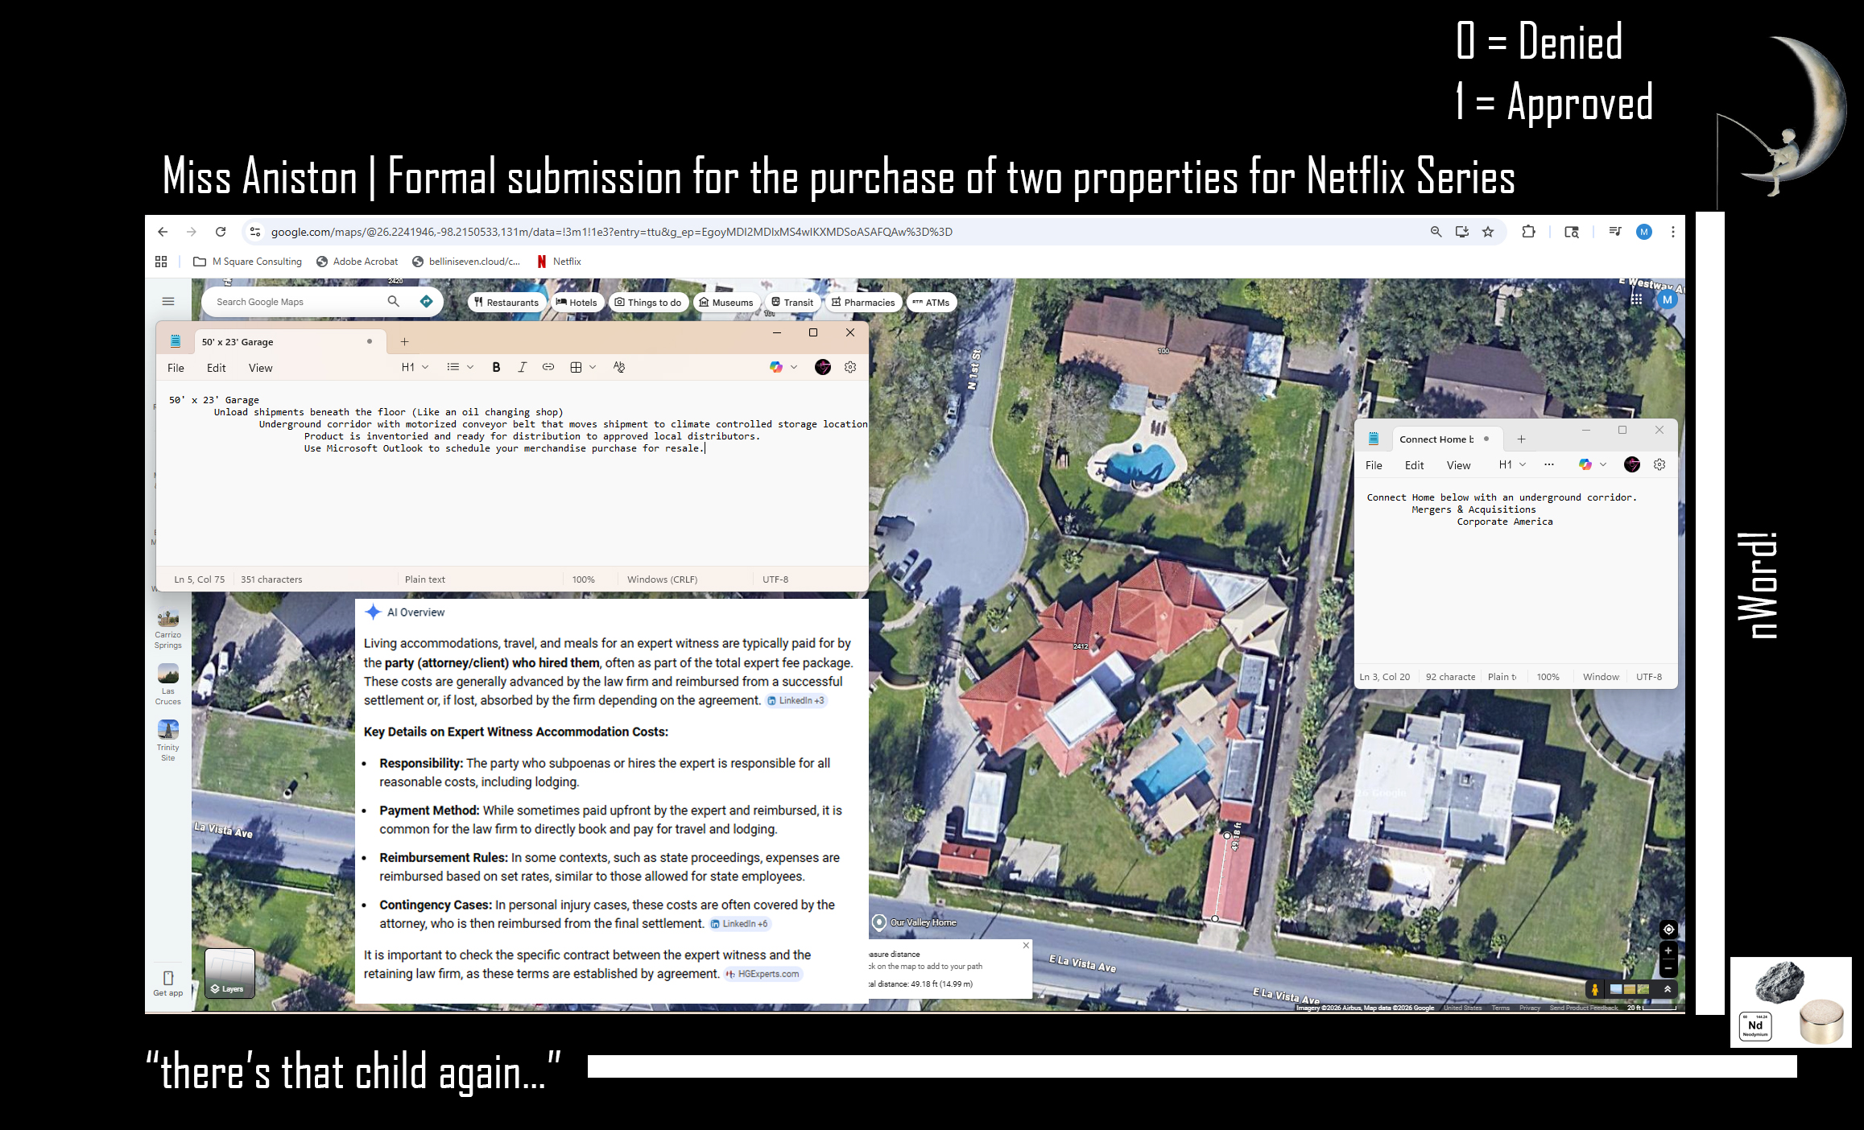
Task: Click the Restaurants category chip
Action: [506, 303]
